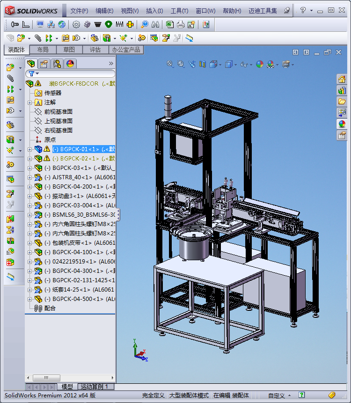Open the 插入(I) menu
The width and height of the screenshot is (351, 403).
[x=154, y=11]
